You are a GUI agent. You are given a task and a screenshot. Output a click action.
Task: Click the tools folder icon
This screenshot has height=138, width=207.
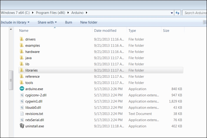tap(22, 82)
